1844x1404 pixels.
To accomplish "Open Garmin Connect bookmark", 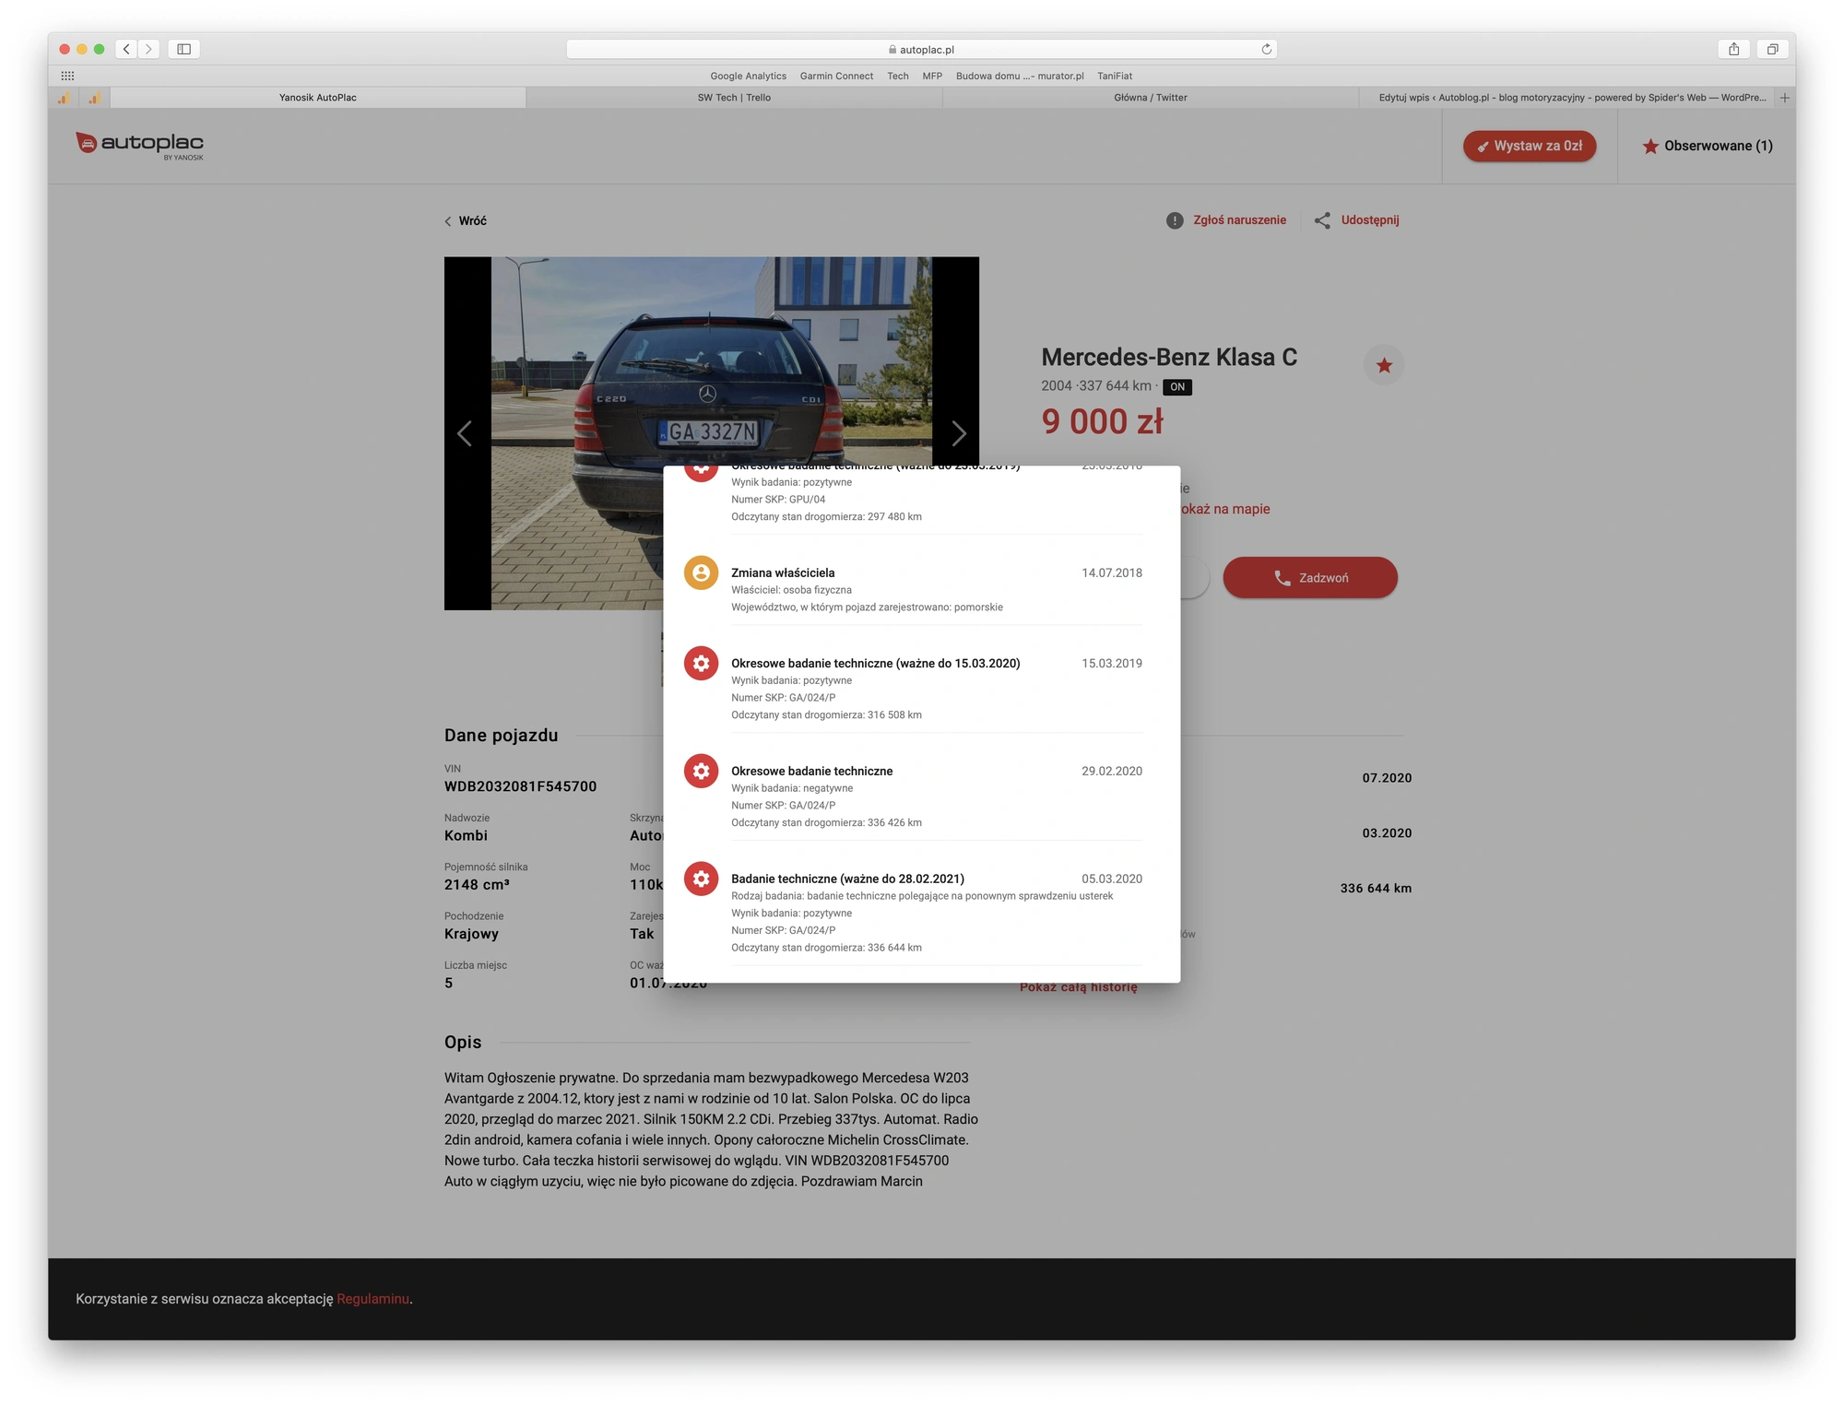I will point(836,76).
